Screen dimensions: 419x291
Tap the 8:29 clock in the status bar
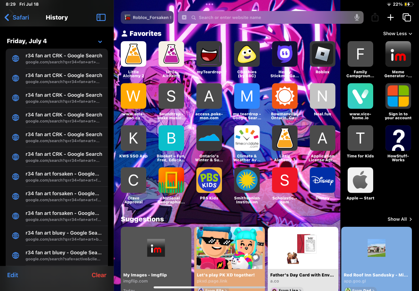[x=11, y=4]
